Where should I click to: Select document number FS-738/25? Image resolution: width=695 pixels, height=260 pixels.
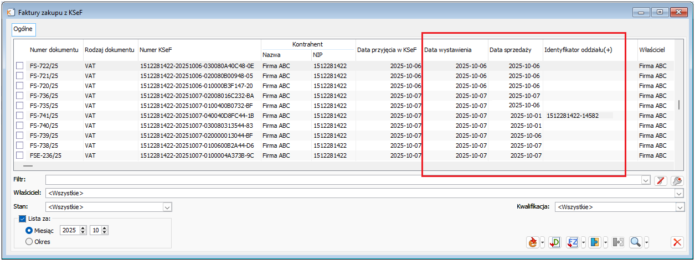click(x=44, y=145)
